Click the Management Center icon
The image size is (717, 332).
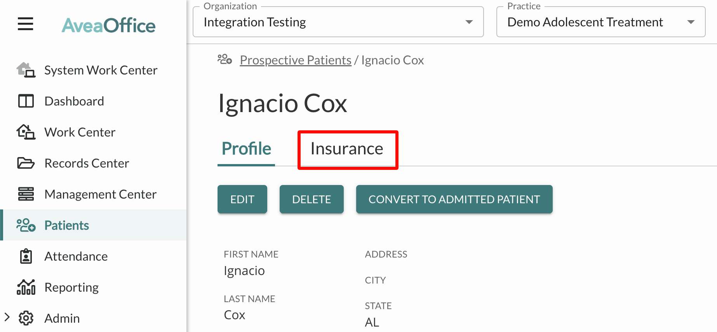tap(26, 194)
